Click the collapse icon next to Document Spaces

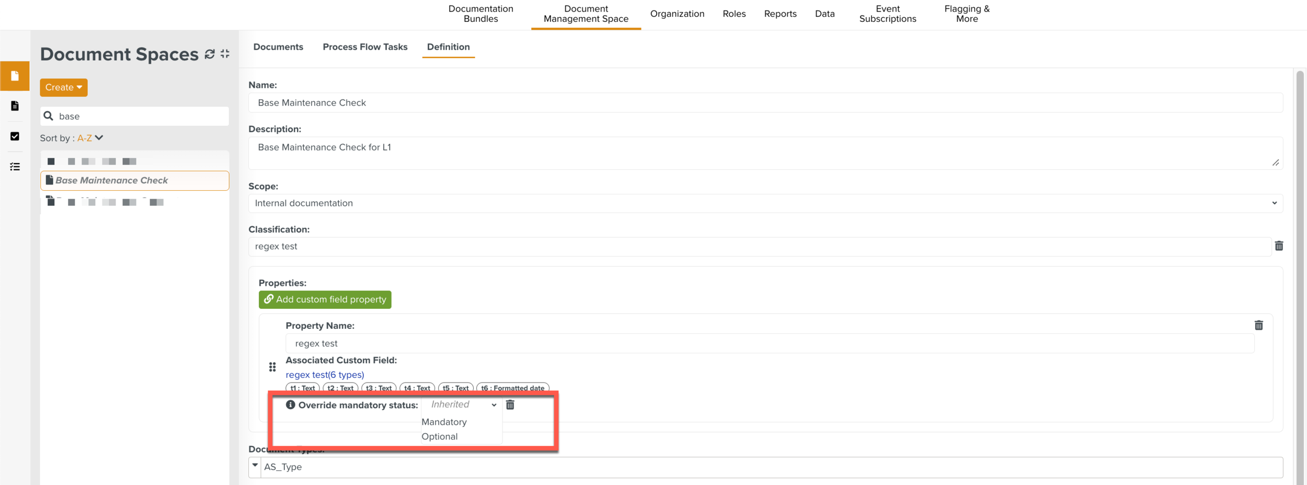point(225,54)
